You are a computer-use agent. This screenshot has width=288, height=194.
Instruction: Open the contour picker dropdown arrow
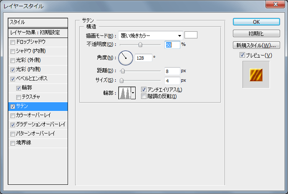[x=133, y=93]
